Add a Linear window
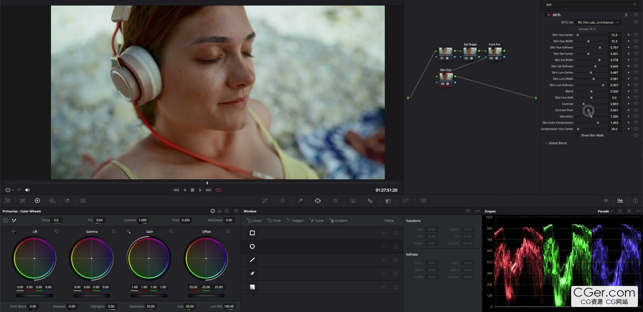The height and width of the screenshot is (312, 643). (255, 221)
